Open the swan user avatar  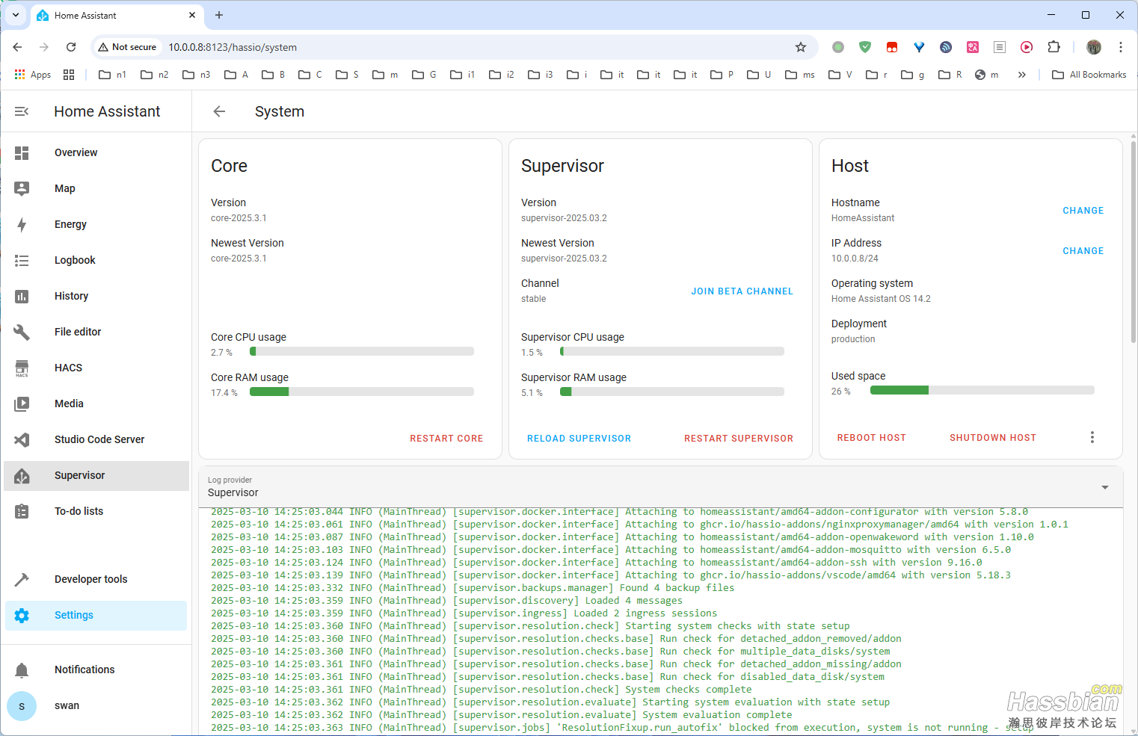pyautogui.click(x=22, y=705)
